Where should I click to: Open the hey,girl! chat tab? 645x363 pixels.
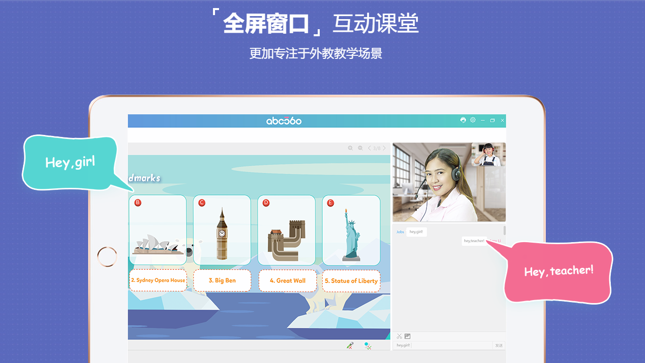tap(417, 232)
